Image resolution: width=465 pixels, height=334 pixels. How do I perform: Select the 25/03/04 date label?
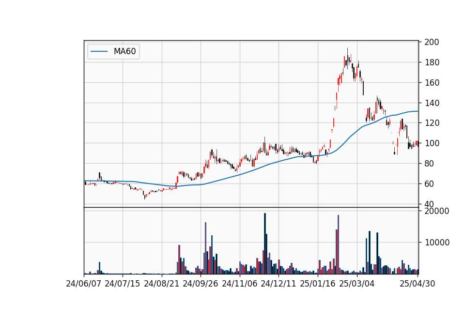(x=357, y=284)
